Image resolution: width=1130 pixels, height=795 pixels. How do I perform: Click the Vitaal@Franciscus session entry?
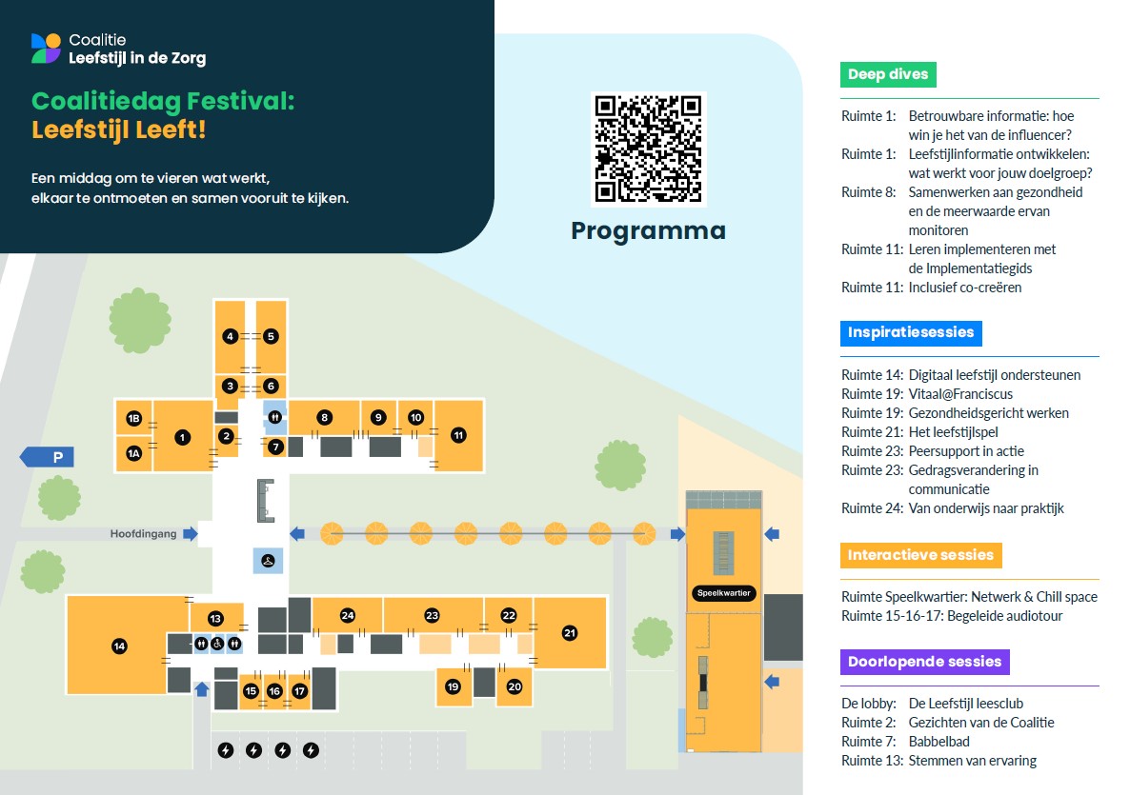(960, 394)
